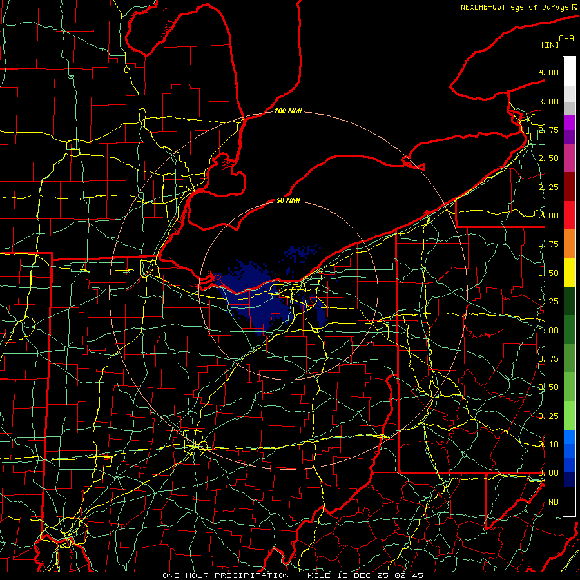Click the NEXLAB-College of DuPage label
This screenshot has height=580, width=580.
point(515,7)
